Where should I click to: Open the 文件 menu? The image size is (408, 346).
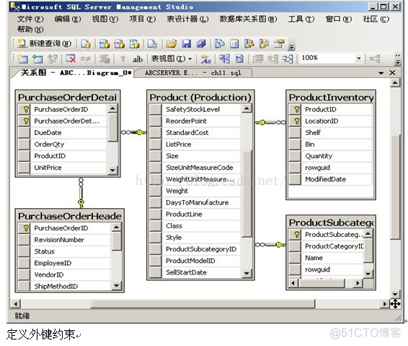click(30, 19)
